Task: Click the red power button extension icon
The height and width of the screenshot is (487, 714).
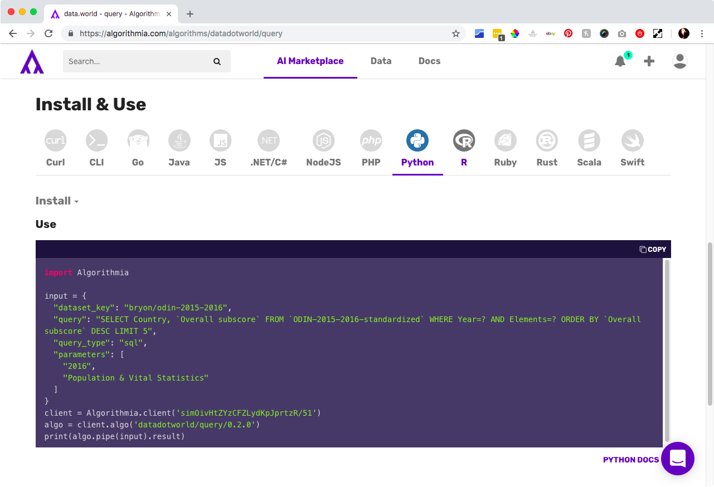Action: tap(640, 33)
